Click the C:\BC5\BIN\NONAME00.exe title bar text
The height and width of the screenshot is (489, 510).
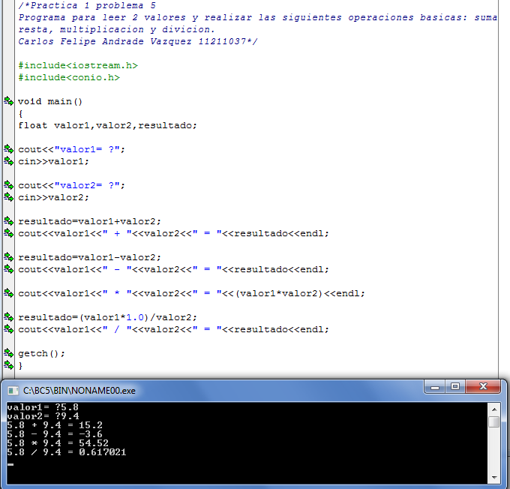pyautogui.click(x=79, y=391)
